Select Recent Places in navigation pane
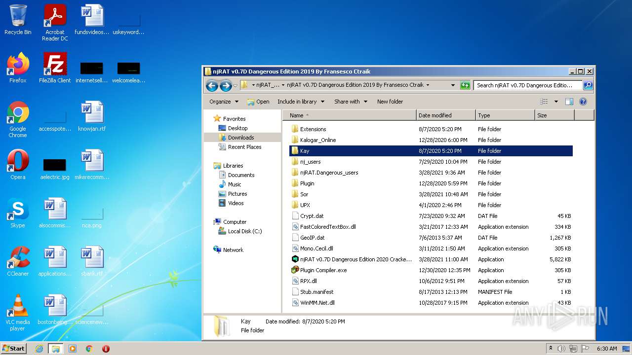632x355 pixels. tap(244, 147)
